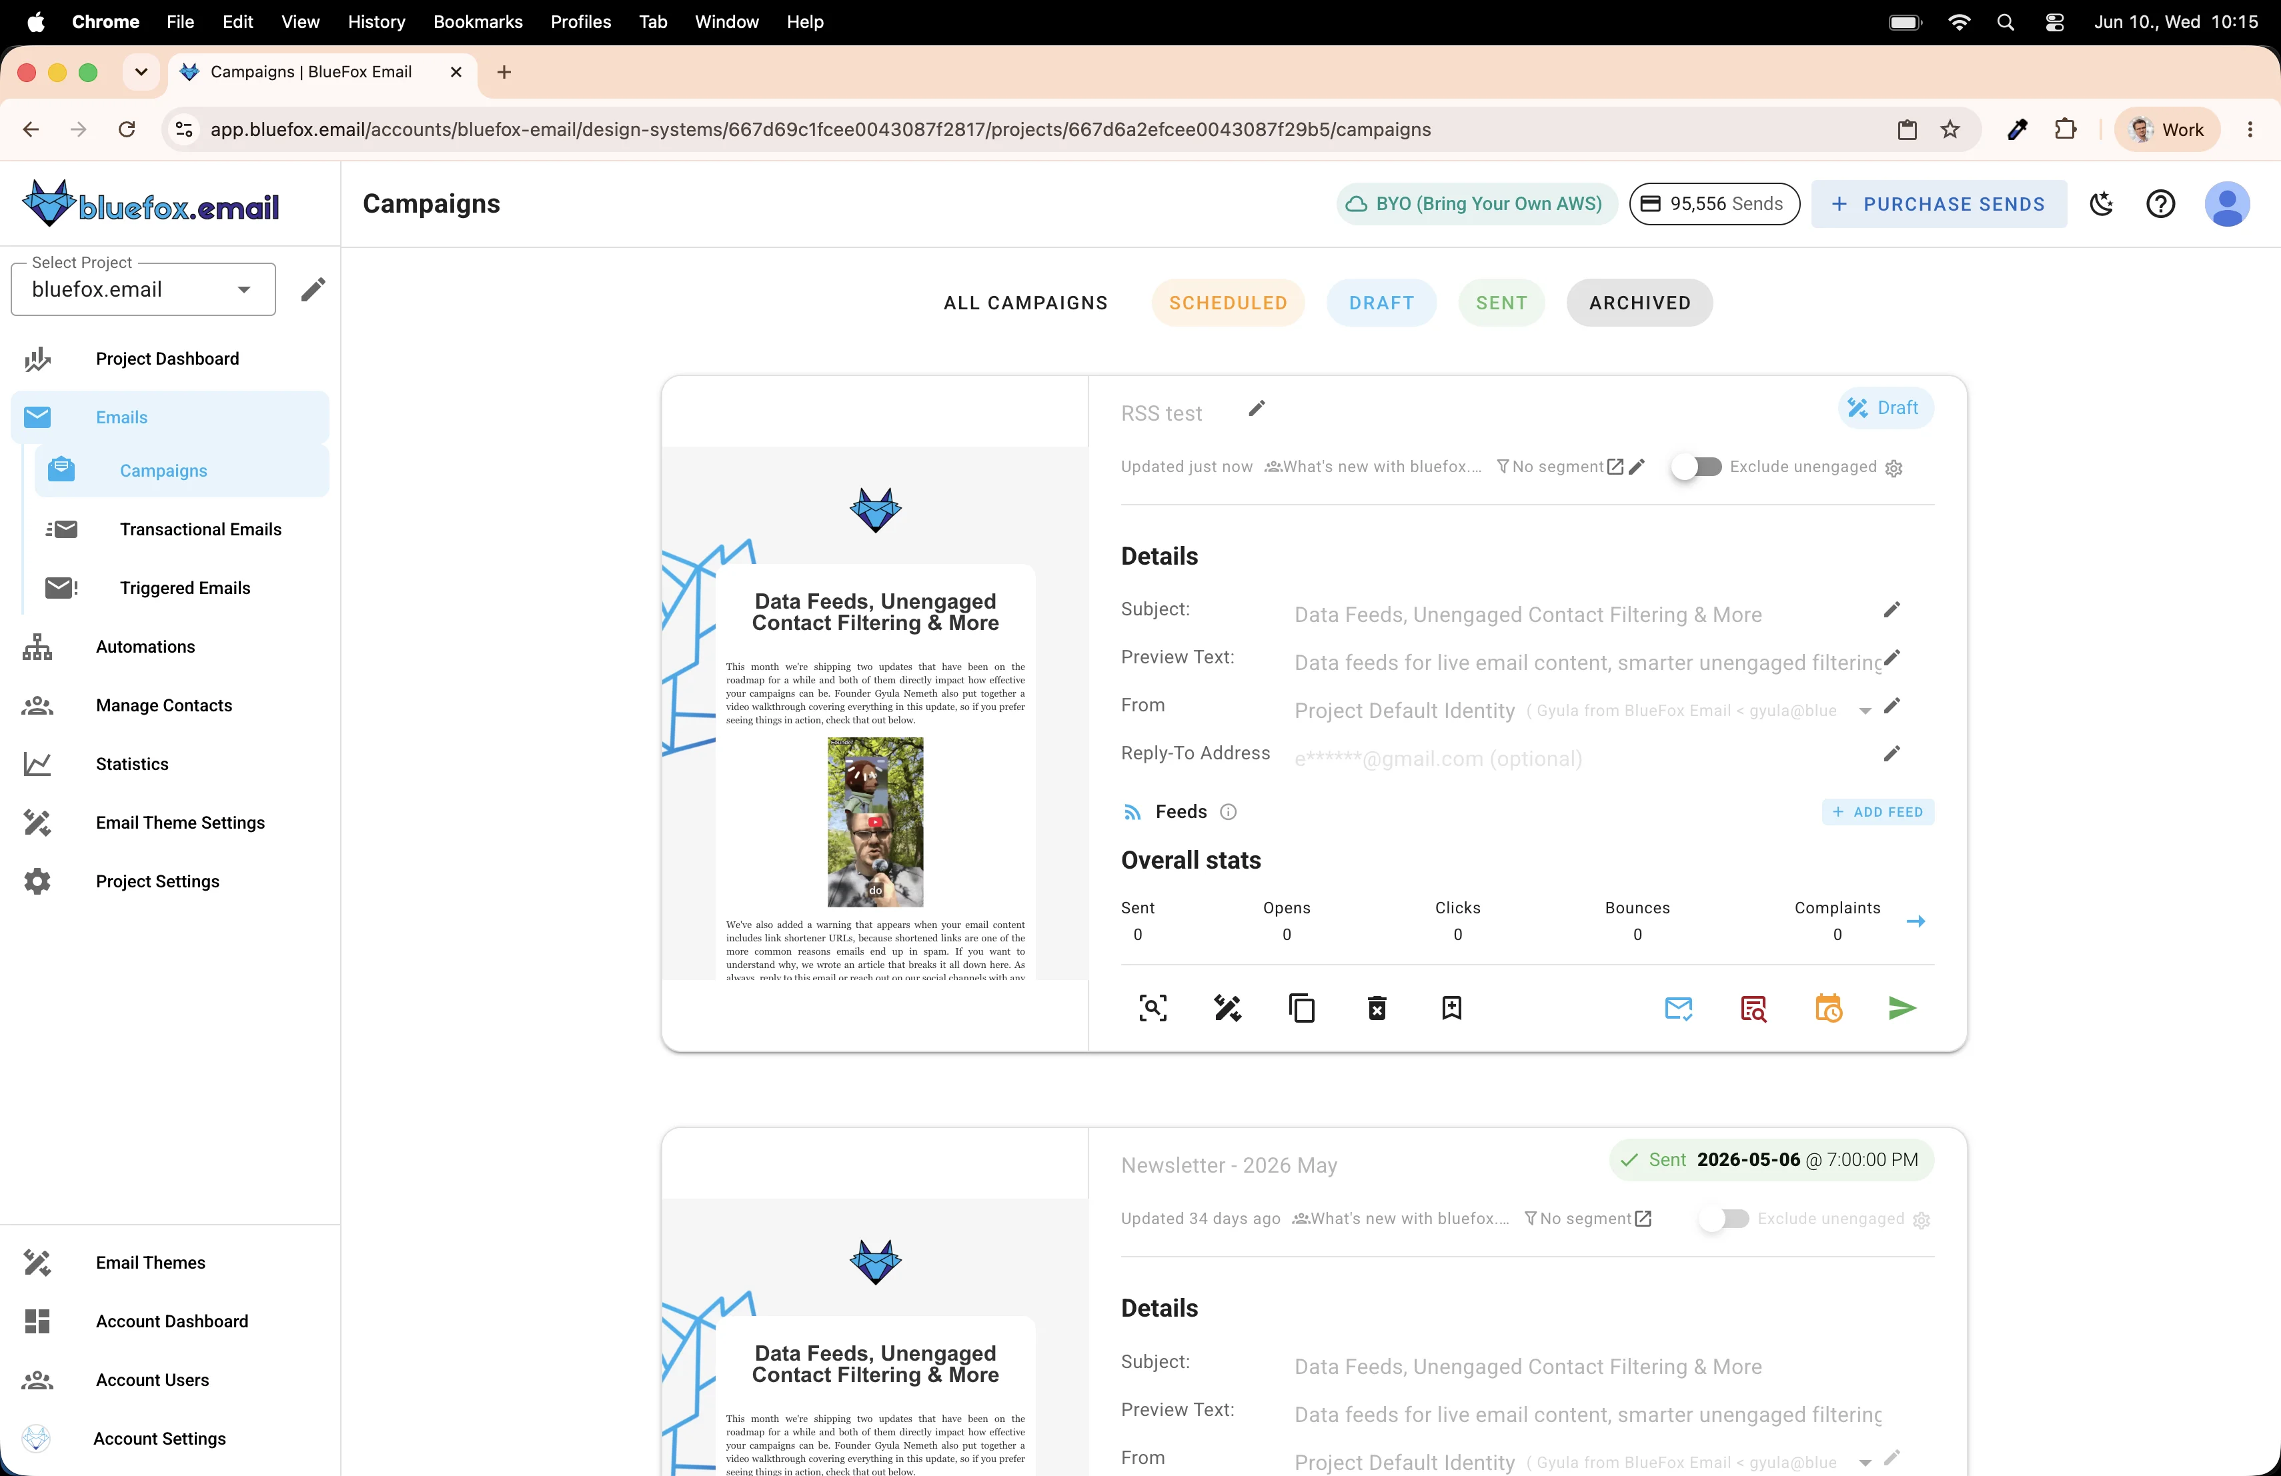Open Statistics page

click(x=169, y=763)
